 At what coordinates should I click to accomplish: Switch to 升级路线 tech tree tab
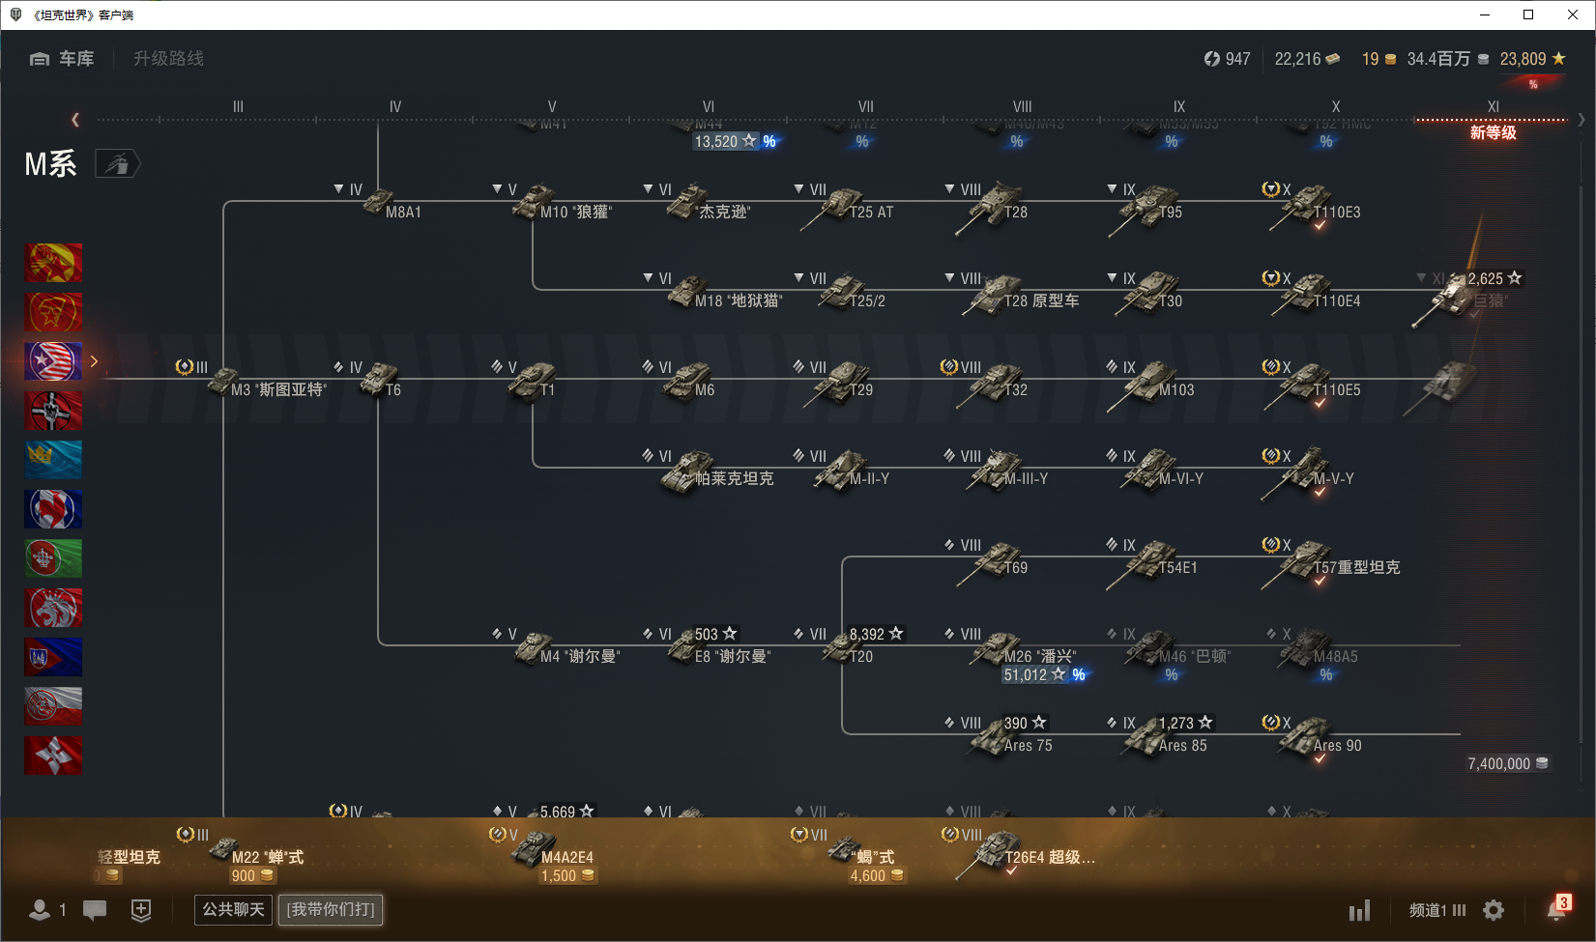point(168,59)
